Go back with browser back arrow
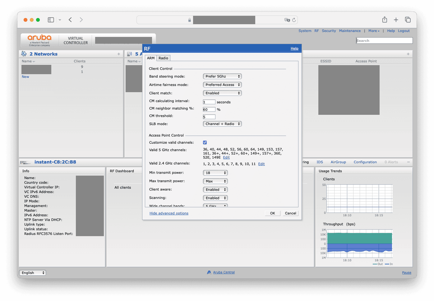Screen dimensions: 434x301 tap(70, 20)
